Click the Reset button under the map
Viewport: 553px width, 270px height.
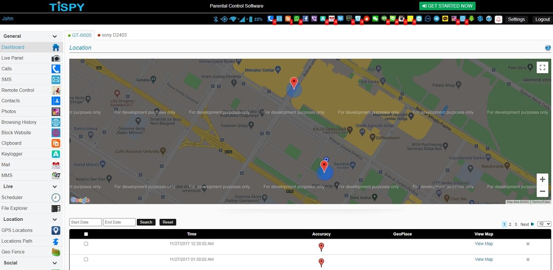pyautogui.click(x=168, y=222)
